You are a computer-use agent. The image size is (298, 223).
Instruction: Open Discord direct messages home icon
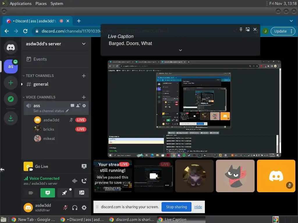[11, 47]
